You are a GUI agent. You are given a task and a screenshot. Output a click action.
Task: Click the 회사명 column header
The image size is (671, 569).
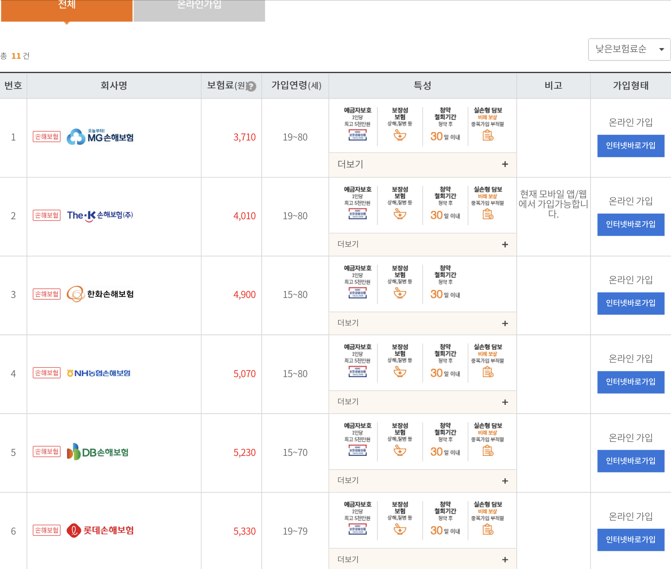(114, 85)
